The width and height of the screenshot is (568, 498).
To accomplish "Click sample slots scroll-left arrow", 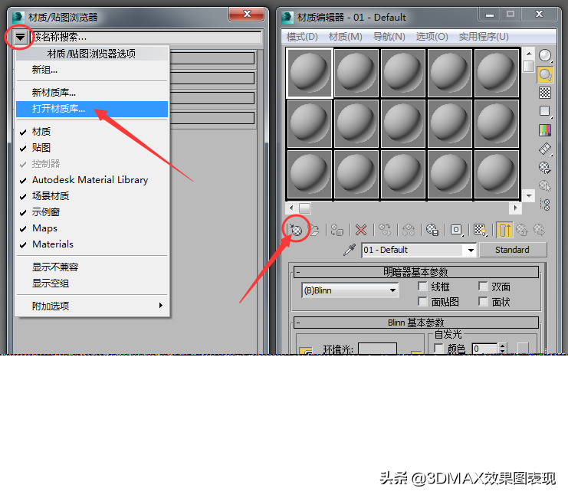I will (x=291, y=208).
